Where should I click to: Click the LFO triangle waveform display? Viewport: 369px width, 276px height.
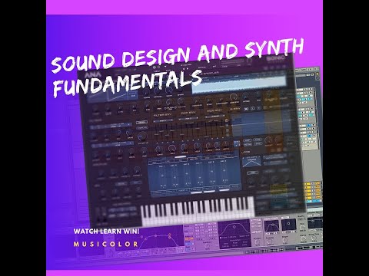251,162
